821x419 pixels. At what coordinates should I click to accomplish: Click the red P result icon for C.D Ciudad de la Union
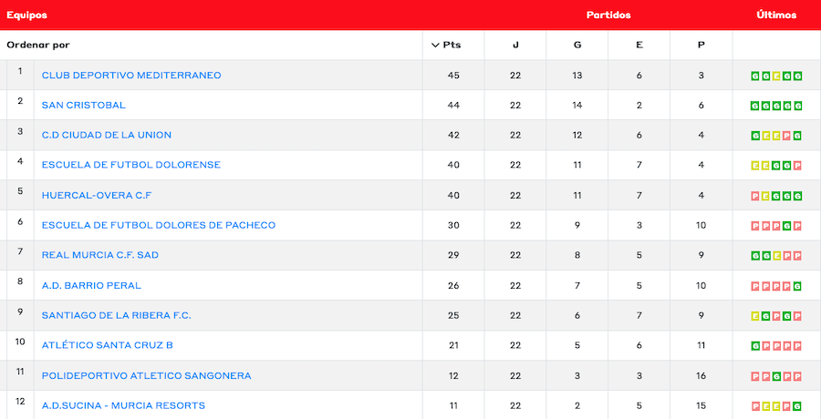[787, 136]
